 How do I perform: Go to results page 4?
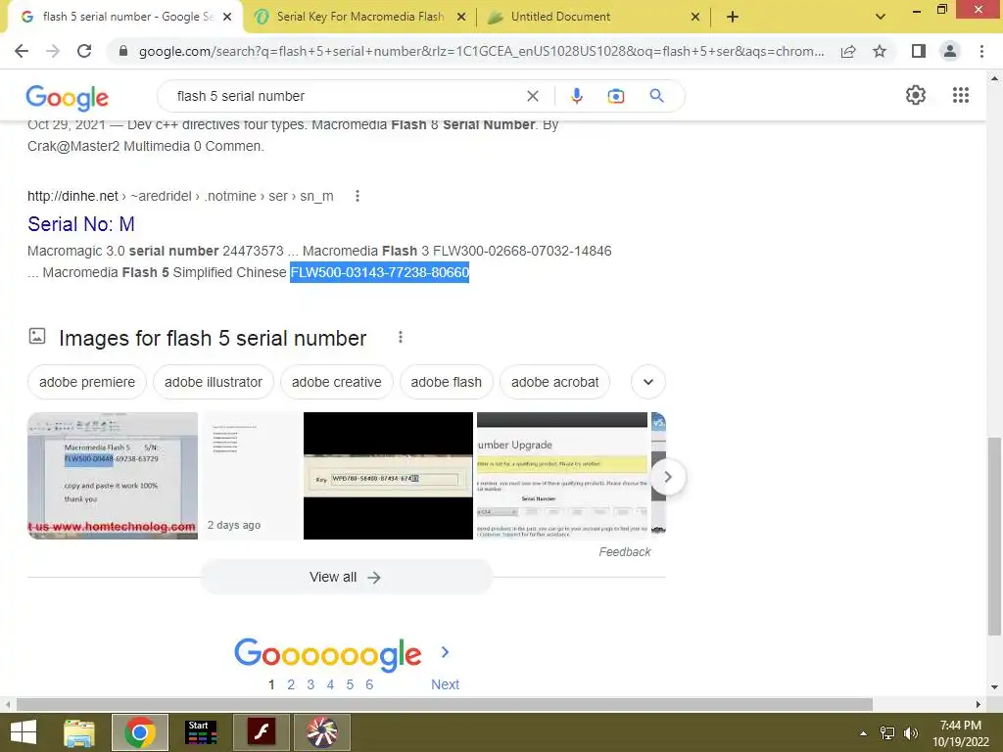[330, 684]
